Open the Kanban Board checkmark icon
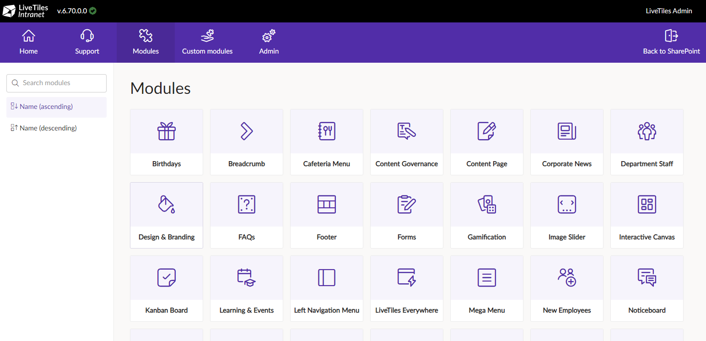The image size is (706, 341). click(167, 278)
